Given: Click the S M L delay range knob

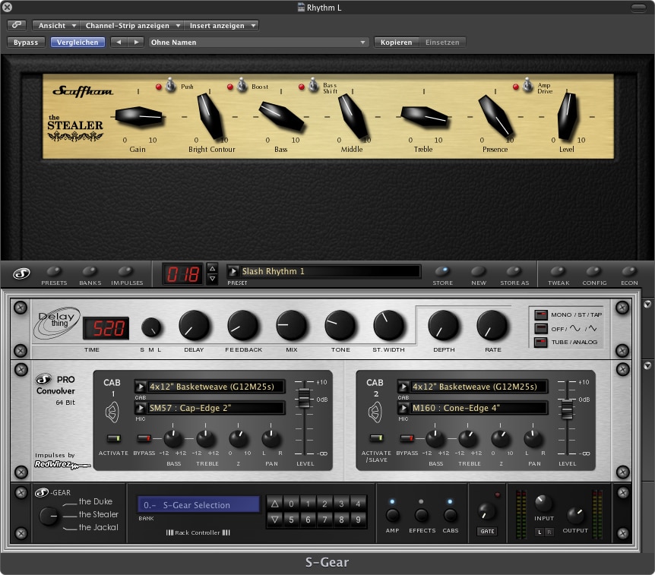Looking at the screenshot, I should pos(151,327).
